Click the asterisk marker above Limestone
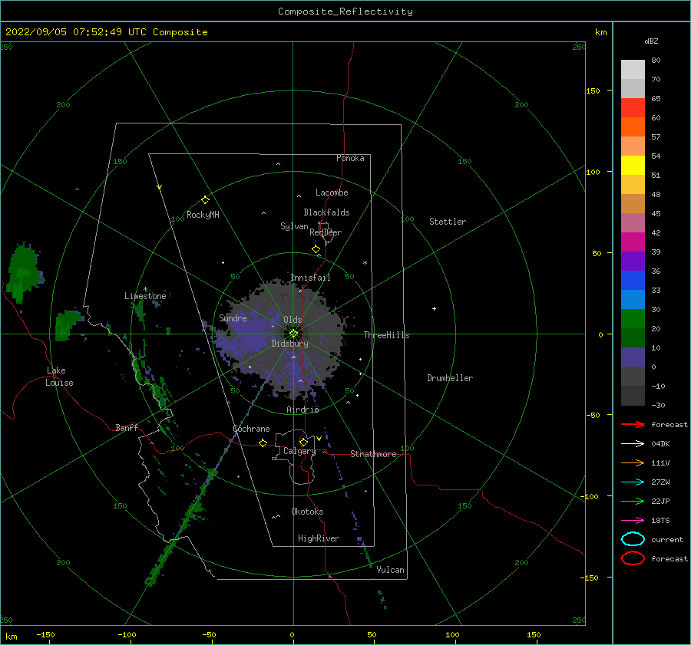691x645 pixels. point(145,289)
